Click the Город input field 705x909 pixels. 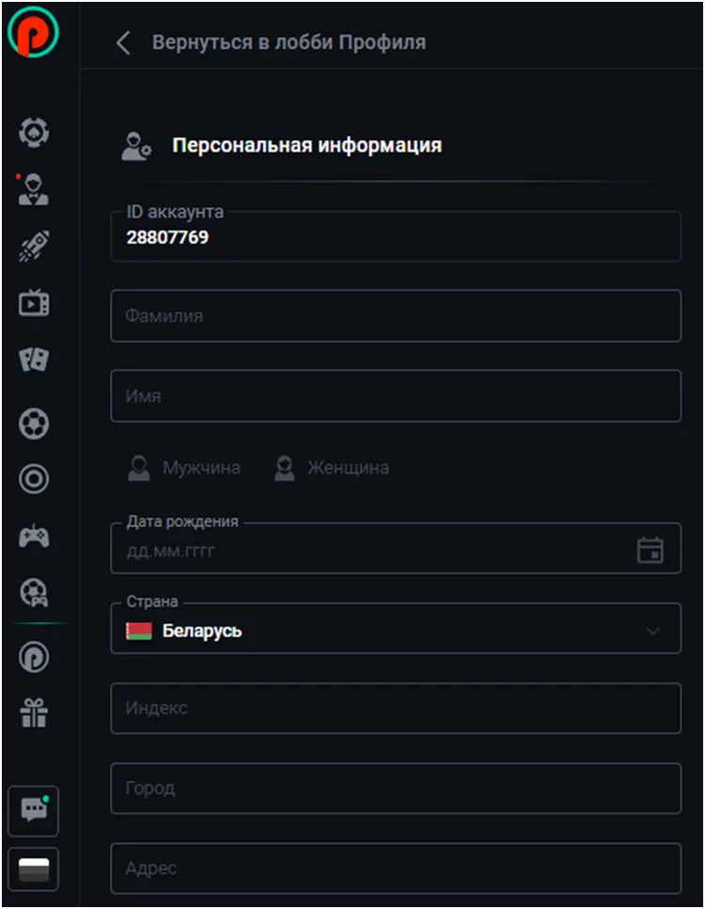pyautogui.click(x=396, y=788)
